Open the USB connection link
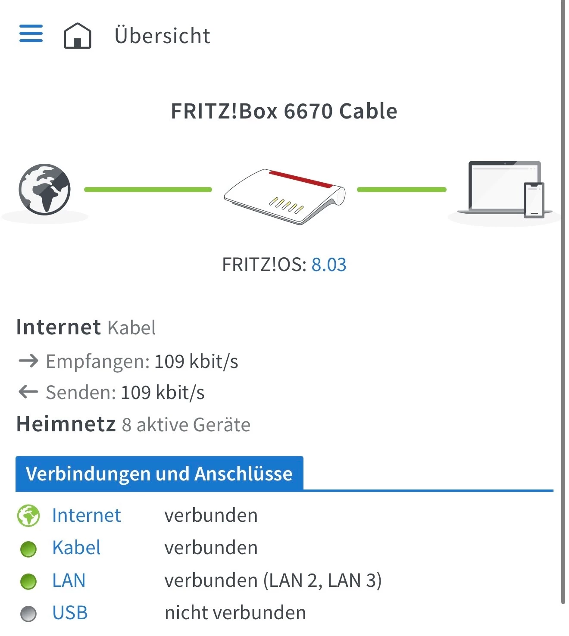The image size is (569, 636). pyautogui.click(x=70, y=613)
